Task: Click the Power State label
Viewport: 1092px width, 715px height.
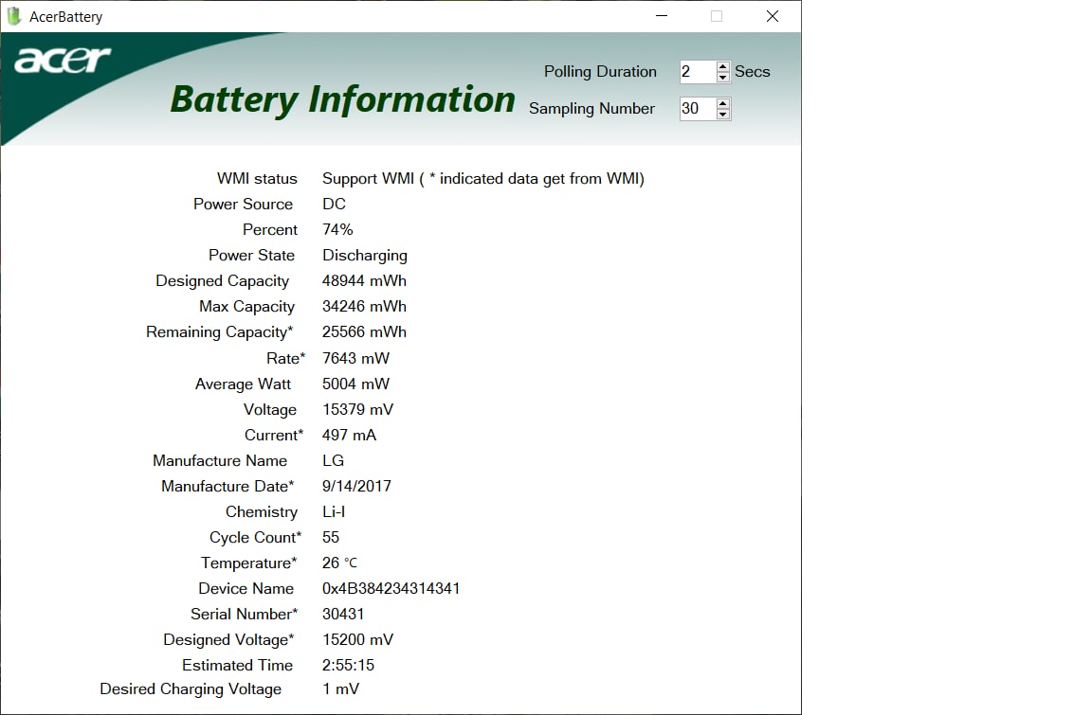Action: (x=251, y=256)
